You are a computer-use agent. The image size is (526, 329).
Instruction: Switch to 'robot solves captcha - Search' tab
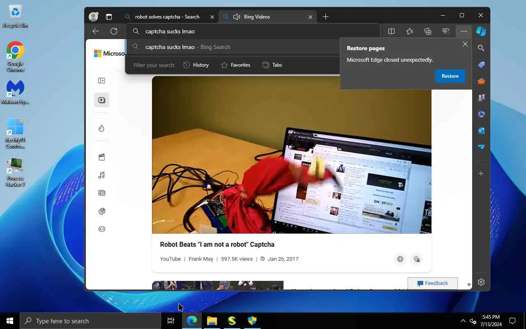pos(167,17)
